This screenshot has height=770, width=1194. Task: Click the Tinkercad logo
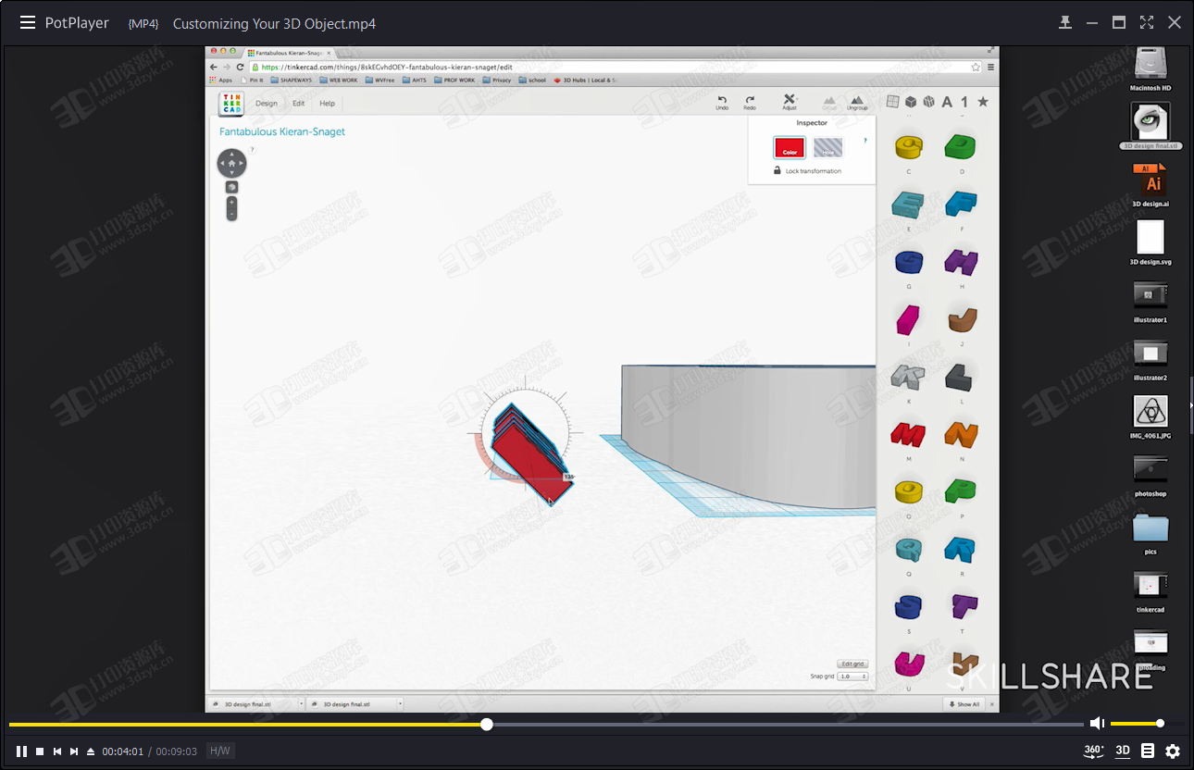point(230,104)
